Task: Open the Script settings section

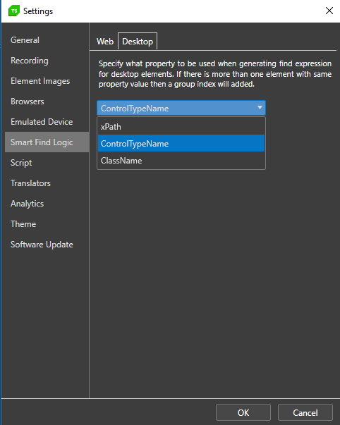Action: [x=21, y=163]
